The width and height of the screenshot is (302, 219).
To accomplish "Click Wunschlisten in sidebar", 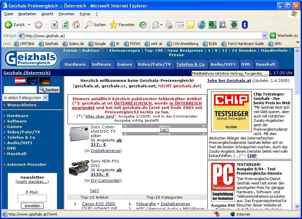I will click(x=22, y=105).
